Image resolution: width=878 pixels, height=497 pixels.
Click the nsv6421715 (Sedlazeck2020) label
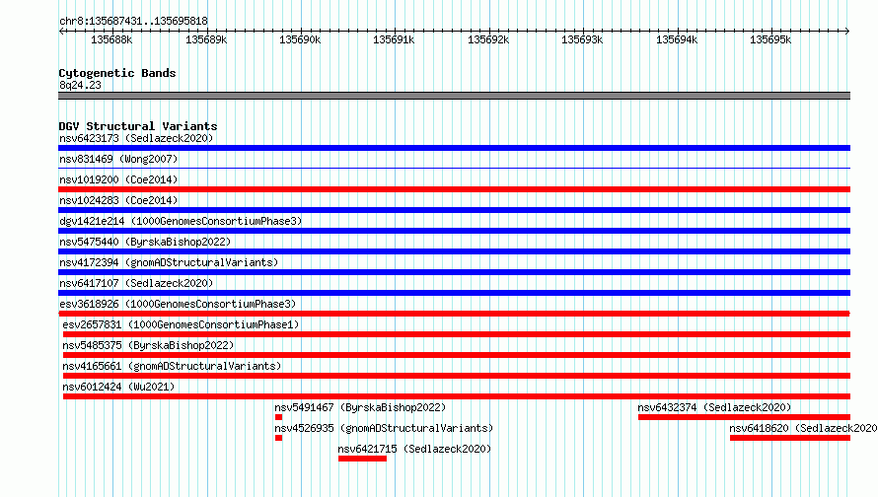[414, 449]
